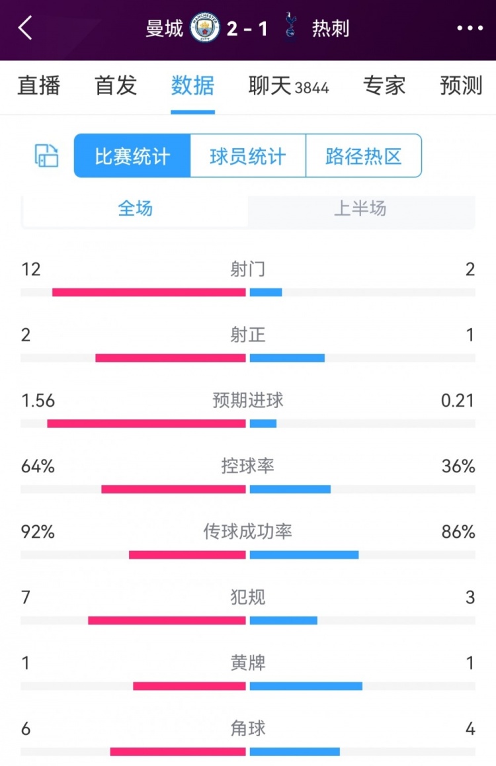This screenshot has height=766, width=496.
Task: Switch to 上半场 stats view
Action: pos(360,210)
